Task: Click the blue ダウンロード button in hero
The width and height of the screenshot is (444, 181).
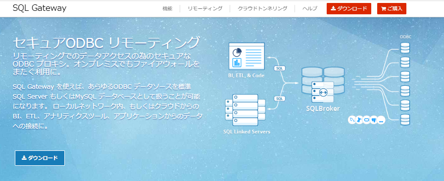Action: (x=40, y=158)
